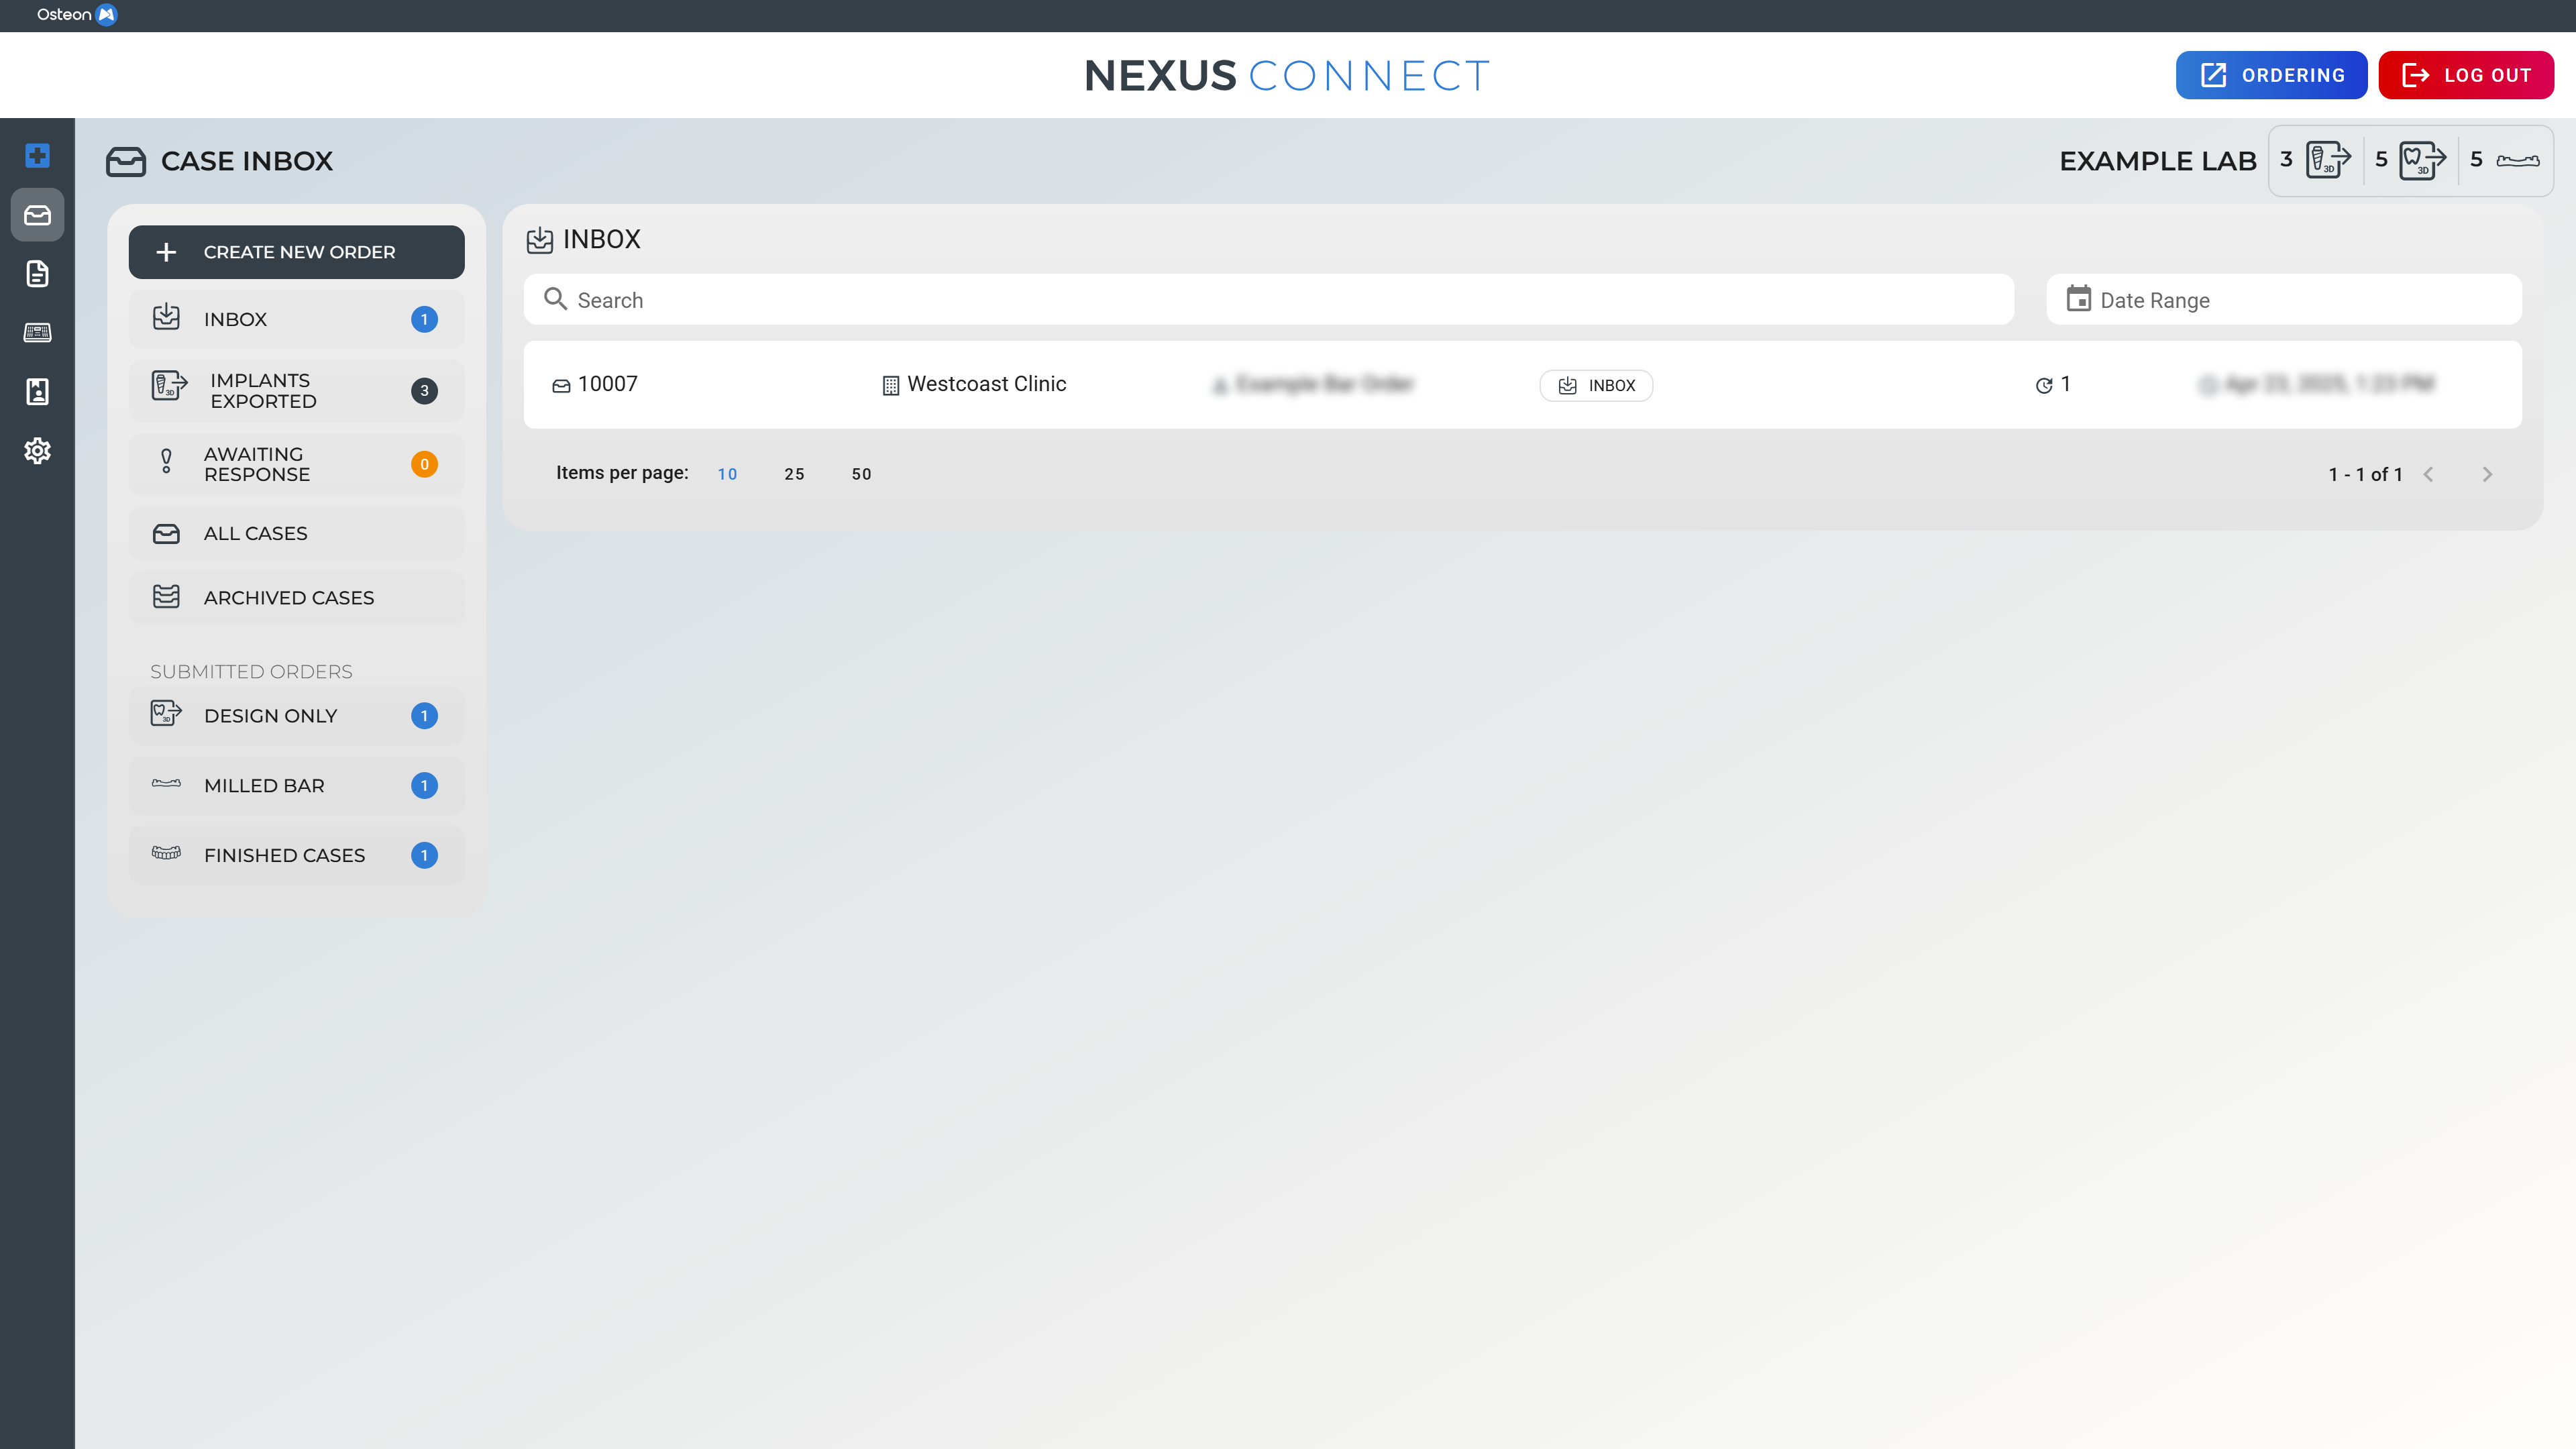This screenshot has width=2576, height=1449.
Task: Click the Inbox count badge showing 1
Action: pos(424,319)
